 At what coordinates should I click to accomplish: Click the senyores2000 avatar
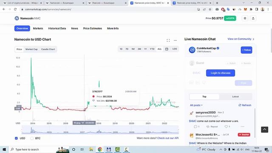click(192, 113)
